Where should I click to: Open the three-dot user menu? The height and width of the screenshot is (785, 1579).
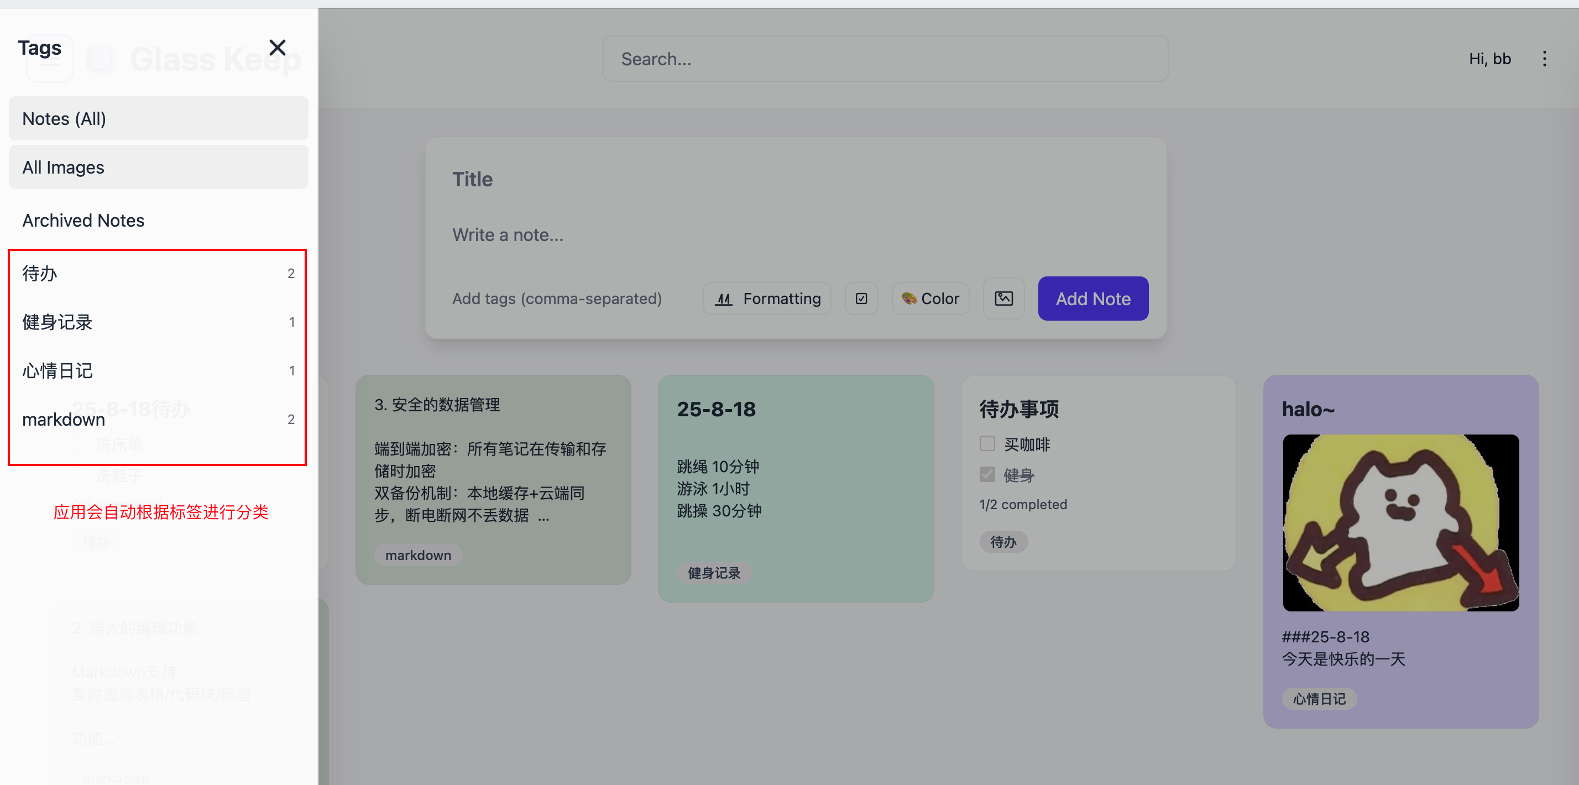tap(1544, 59)
